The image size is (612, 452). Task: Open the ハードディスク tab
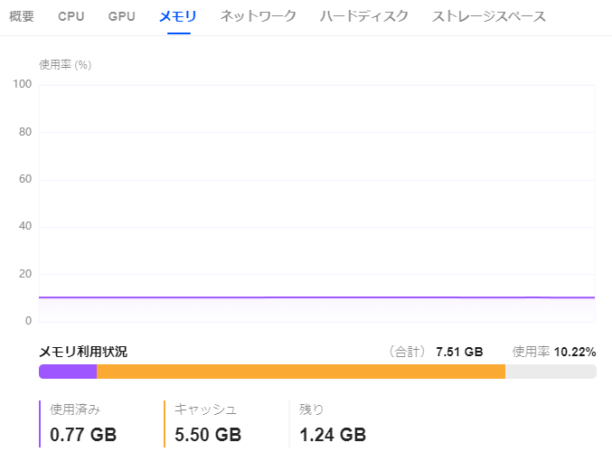363,16
